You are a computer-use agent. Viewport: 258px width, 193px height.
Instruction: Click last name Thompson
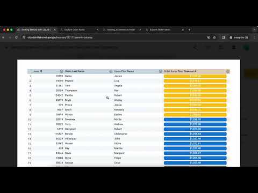(71, 91)
